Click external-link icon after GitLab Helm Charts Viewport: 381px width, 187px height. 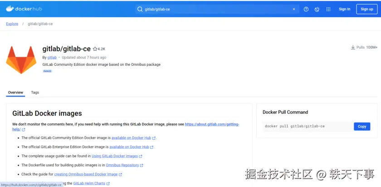(x=108, y=183)
